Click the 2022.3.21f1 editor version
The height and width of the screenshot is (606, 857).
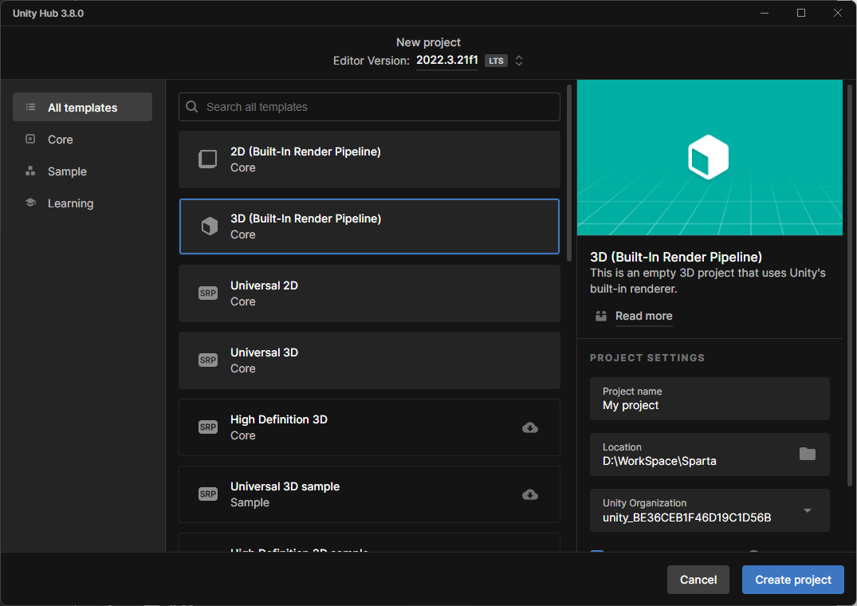coord(447,60)
